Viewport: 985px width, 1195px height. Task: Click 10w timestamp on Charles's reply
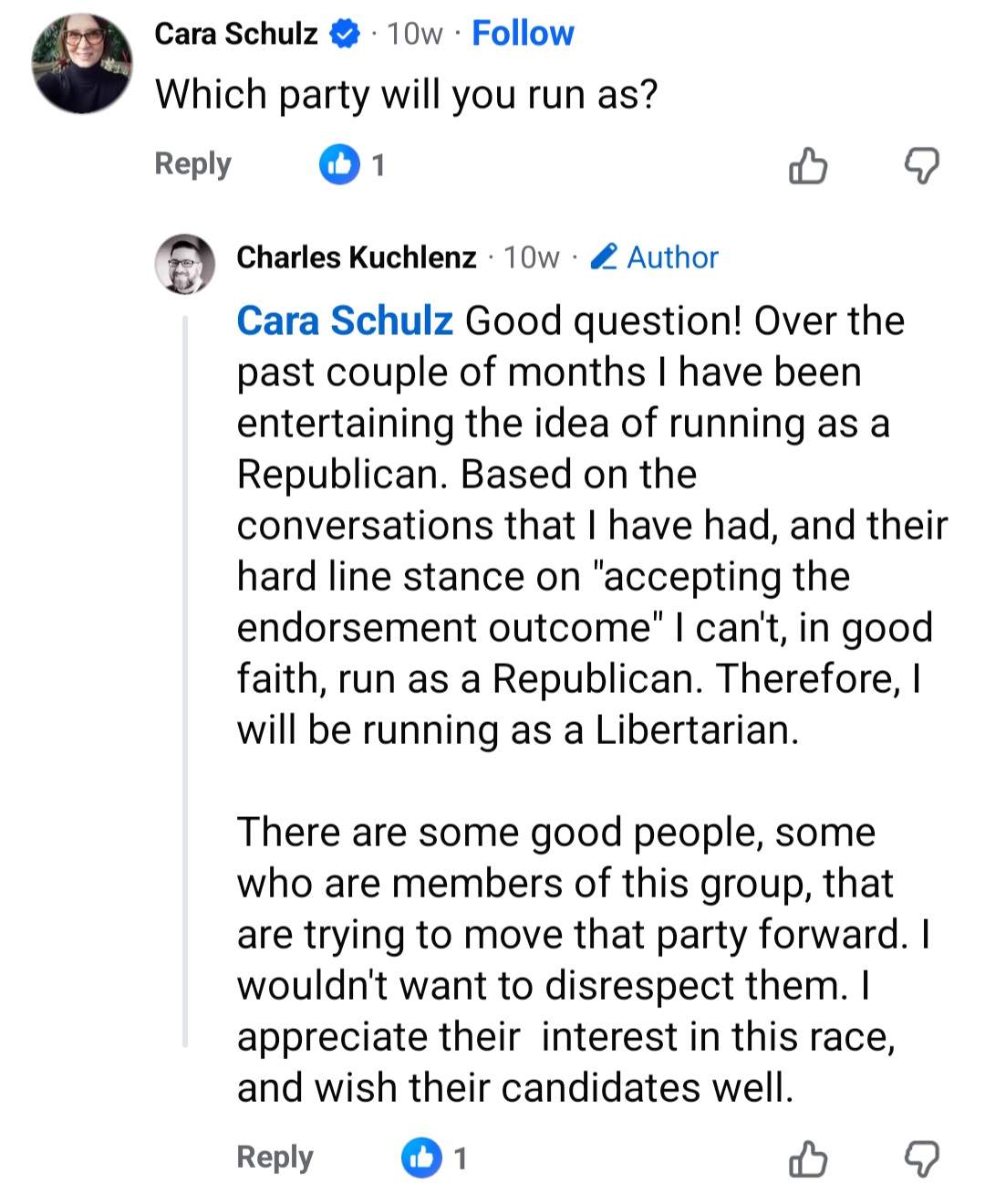[x=532, y=257]
